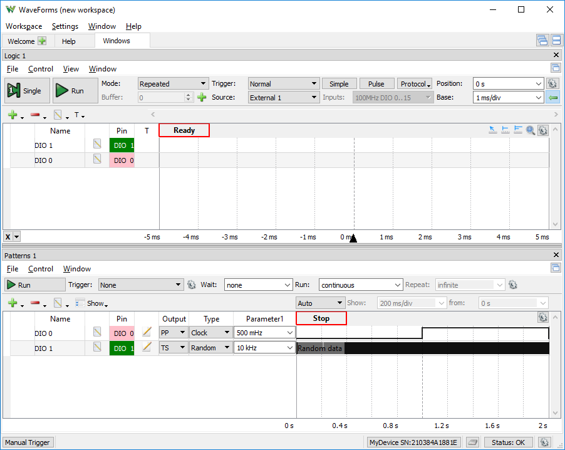The image size is (565, 450).
Task: Toggle the Simple trigger mode
Action: click(x=339, y=83)
